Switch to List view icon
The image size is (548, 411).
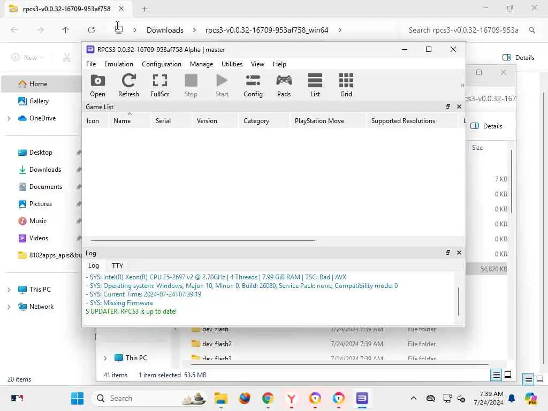315,85
